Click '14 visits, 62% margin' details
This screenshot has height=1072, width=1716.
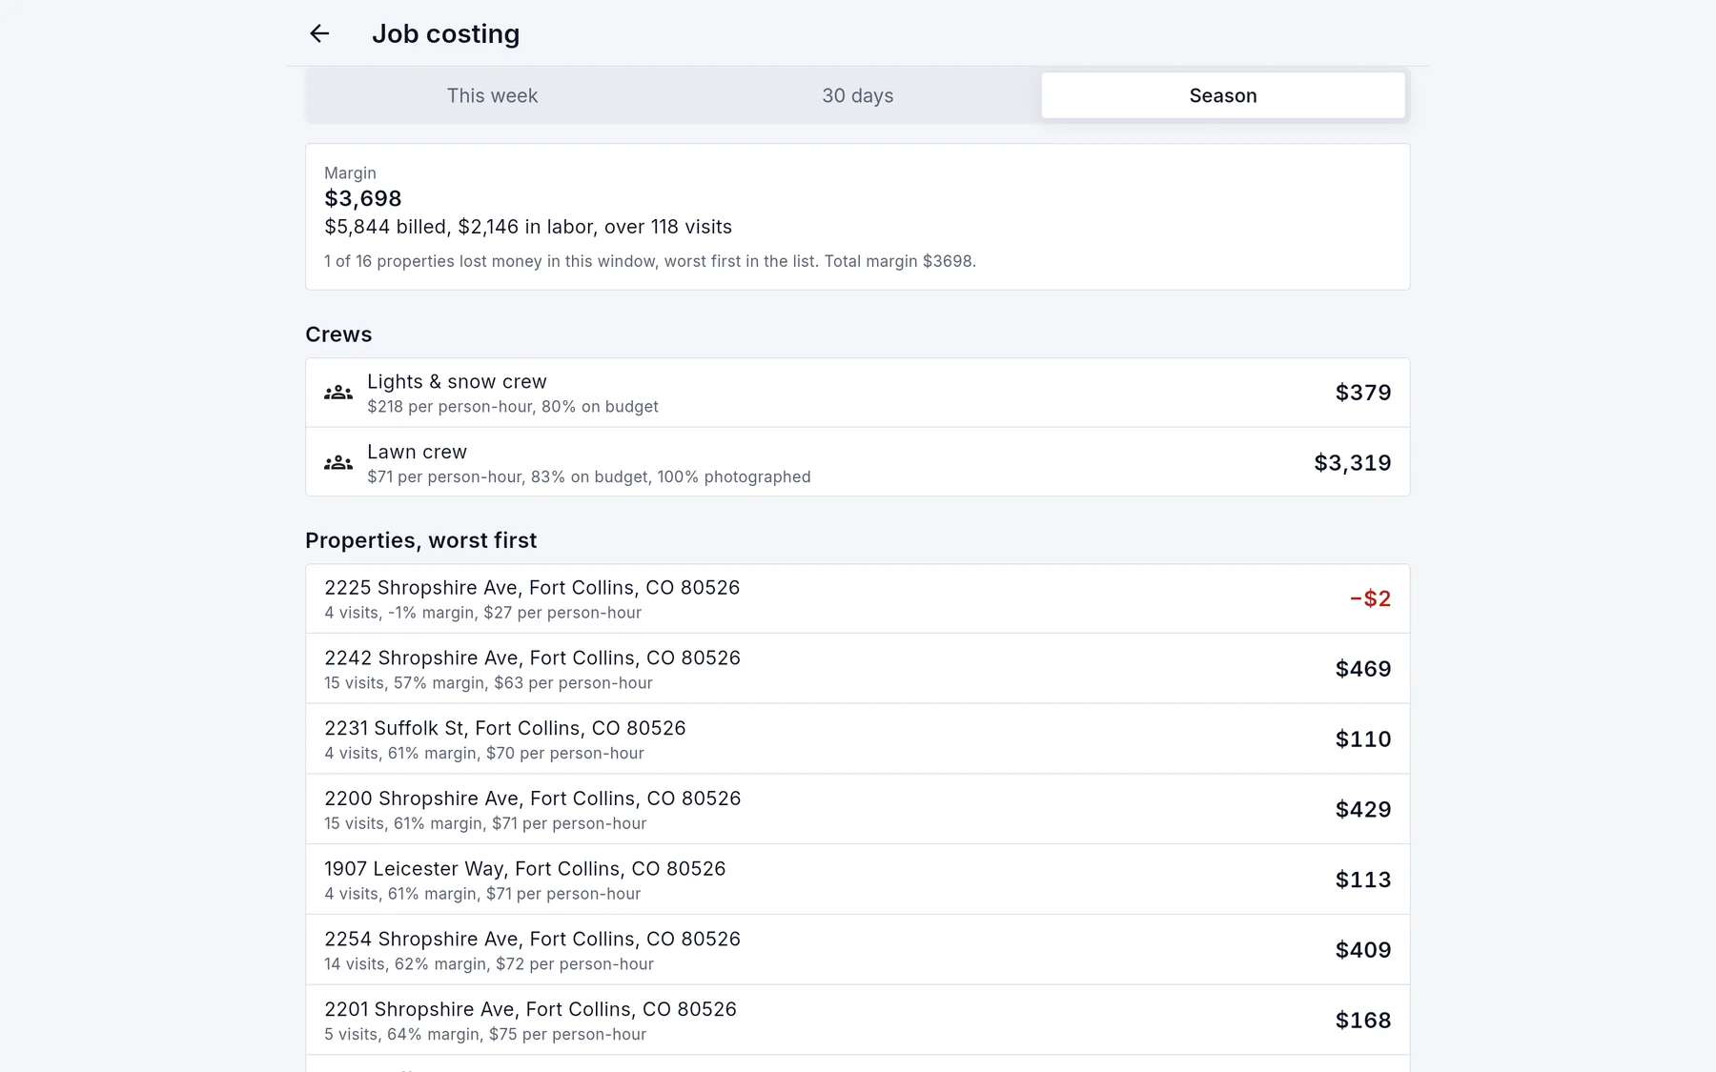point(489,964)
